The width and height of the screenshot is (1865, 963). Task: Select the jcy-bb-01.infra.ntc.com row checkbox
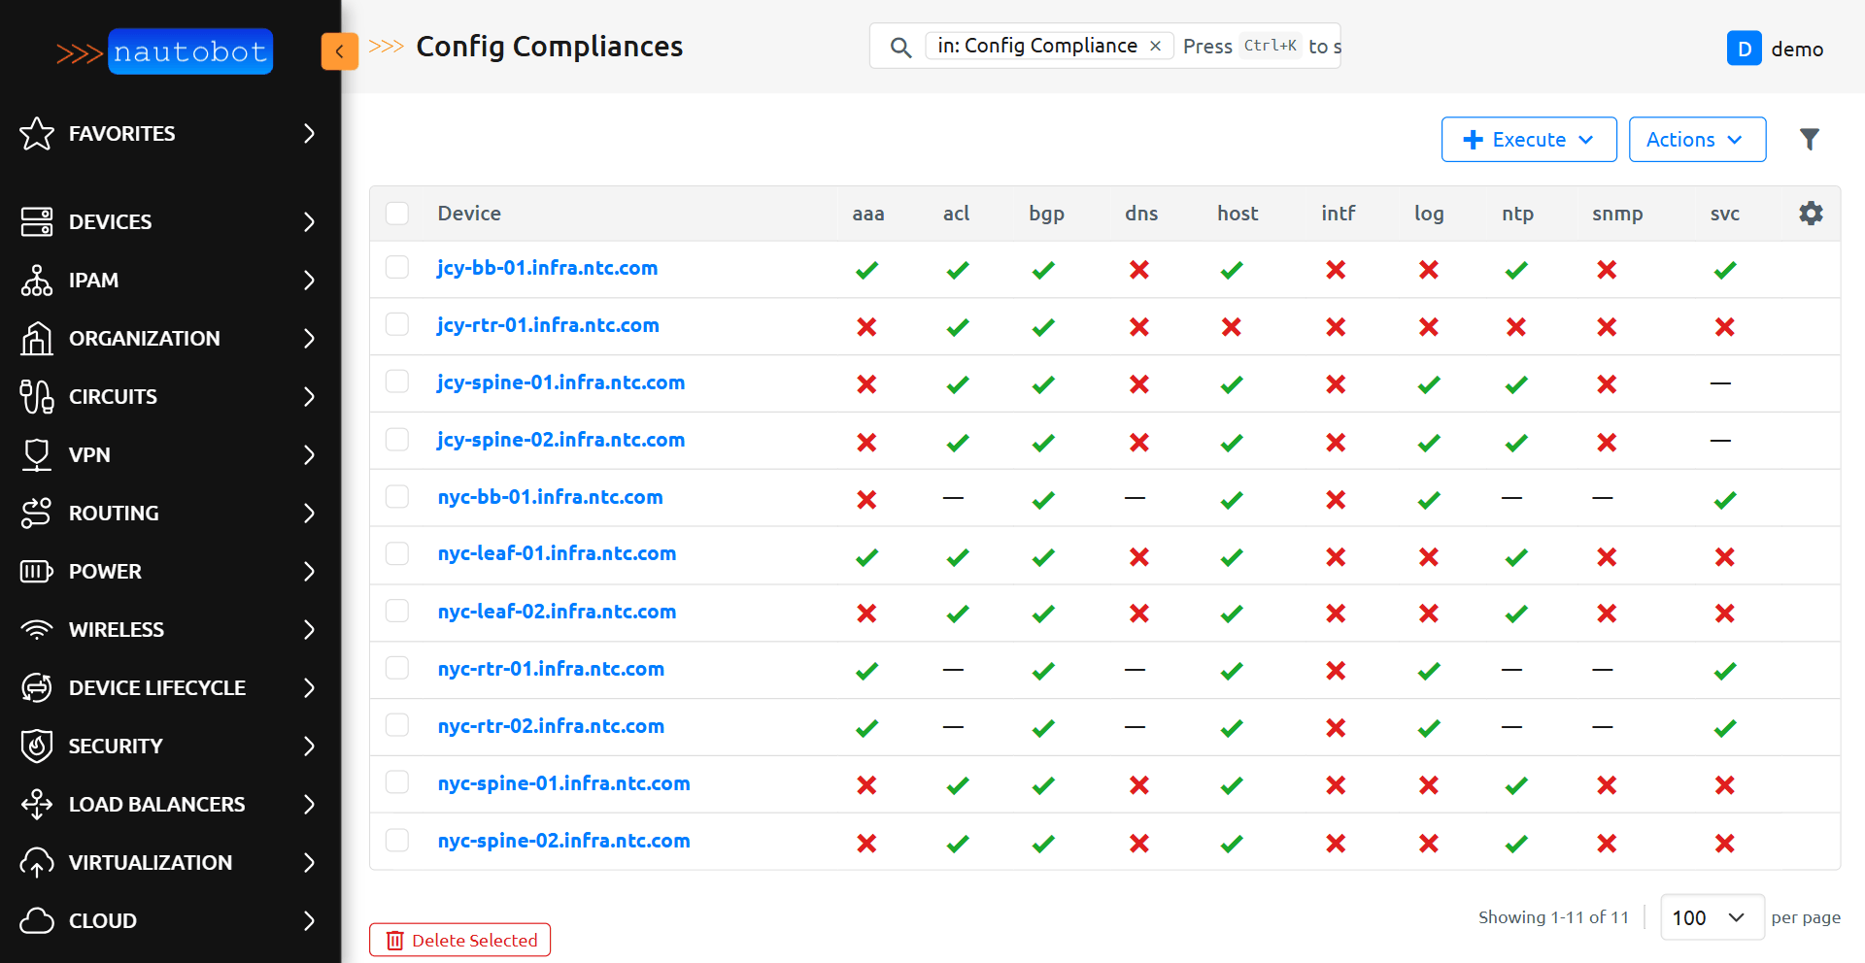(397, 268)
